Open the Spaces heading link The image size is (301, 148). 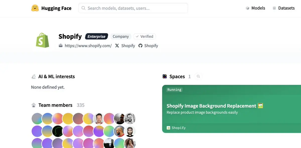pos(177,76)
